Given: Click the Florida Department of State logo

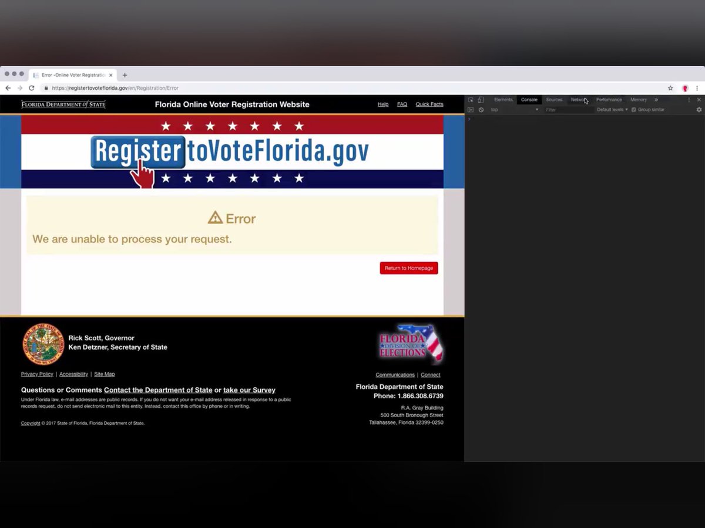Looking at the screenshot, I should click(63, 104).
